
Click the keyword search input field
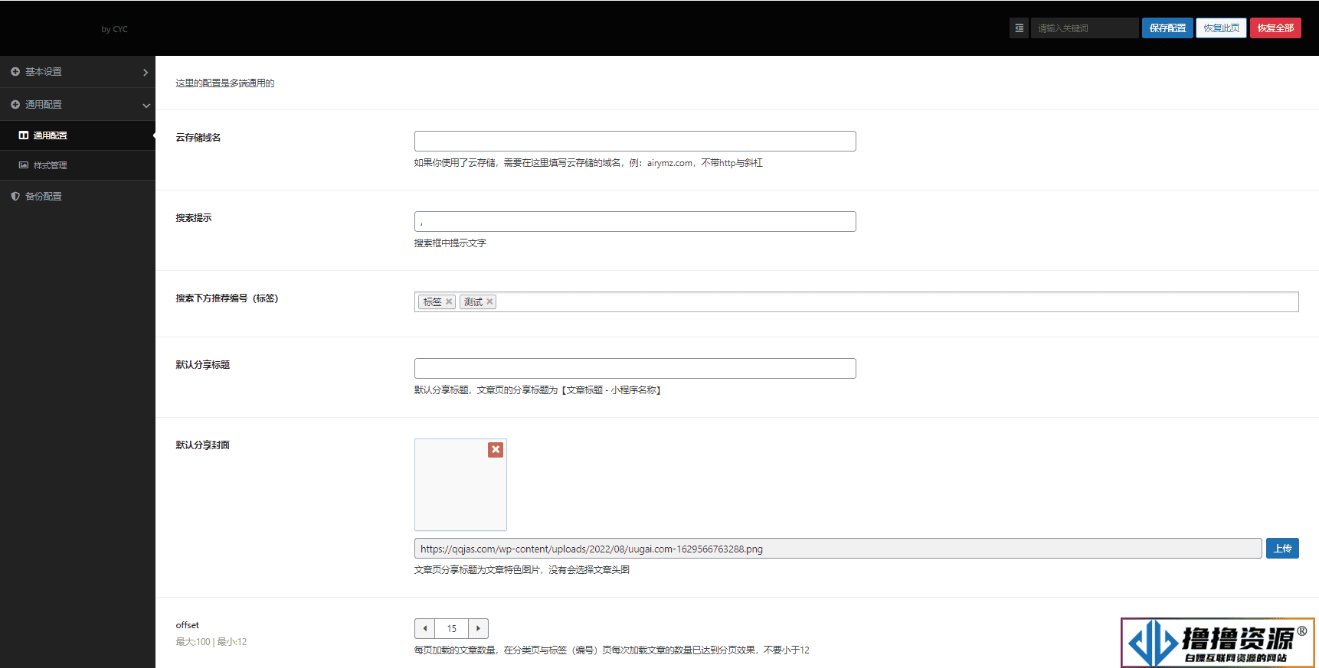click(1084, 28)
